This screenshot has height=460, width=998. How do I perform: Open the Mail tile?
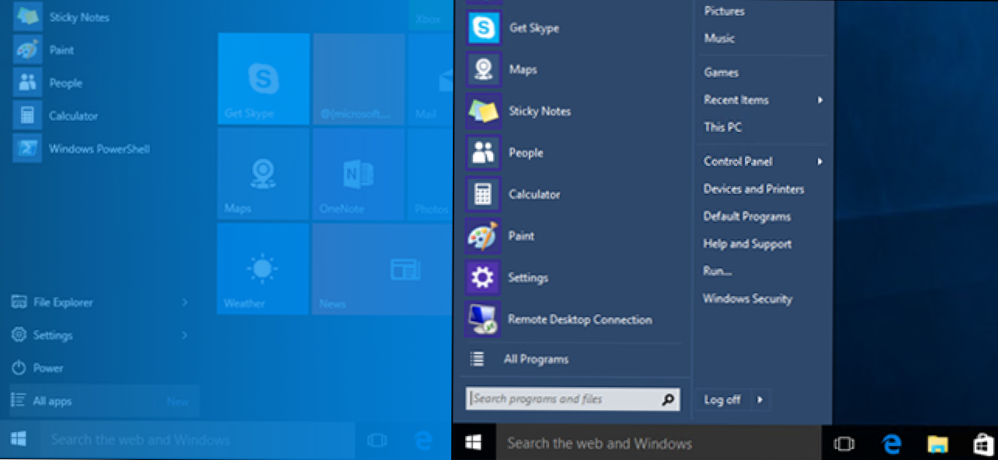[429, 79]
